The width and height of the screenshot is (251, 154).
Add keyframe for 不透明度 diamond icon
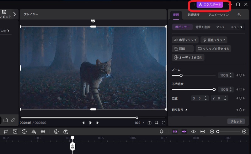(240, 89)
